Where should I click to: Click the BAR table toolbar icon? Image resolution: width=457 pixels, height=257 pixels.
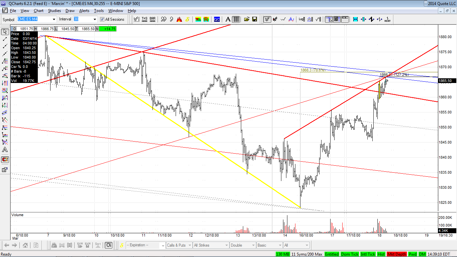point(153,19)
